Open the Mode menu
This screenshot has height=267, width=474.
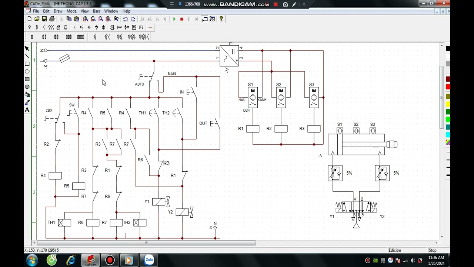(x=71, y=11)
